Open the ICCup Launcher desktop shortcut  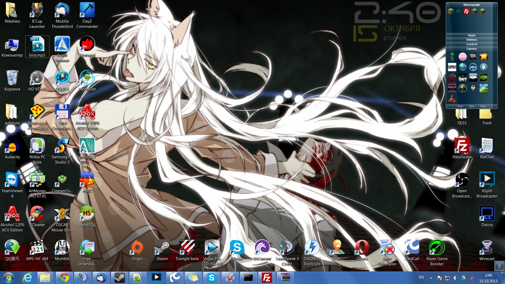(x=37, y=15)
